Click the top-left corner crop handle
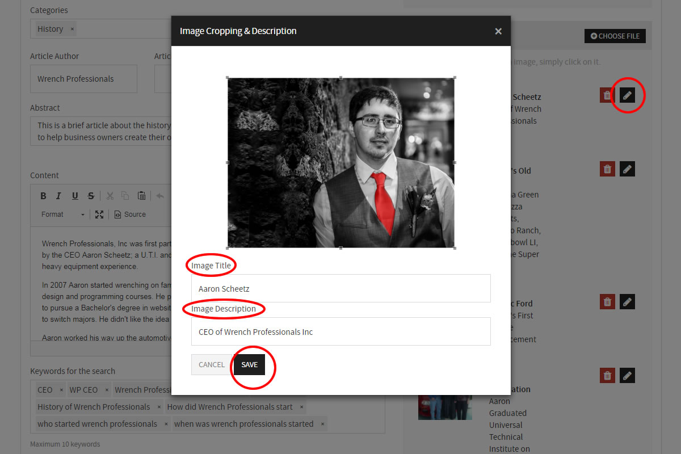The height and width of the screenshot is (454, 681). point(228,78)
